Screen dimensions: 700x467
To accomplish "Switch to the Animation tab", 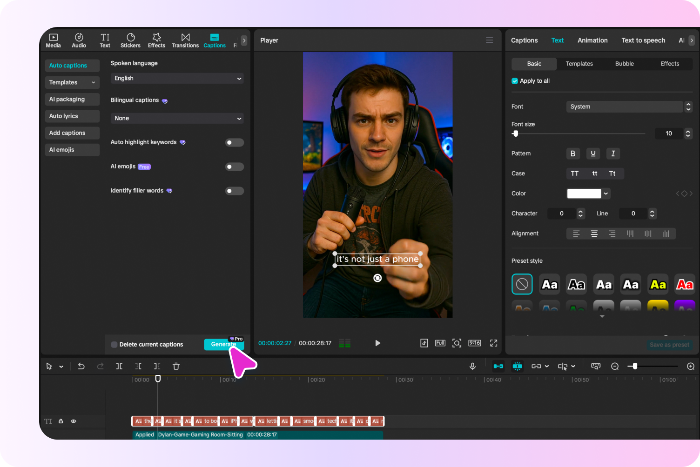I will (x=592, y=40).
